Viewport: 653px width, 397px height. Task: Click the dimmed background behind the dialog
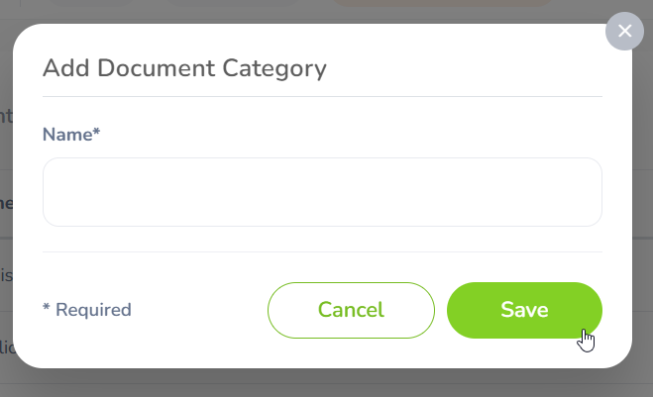pos(327,385)
